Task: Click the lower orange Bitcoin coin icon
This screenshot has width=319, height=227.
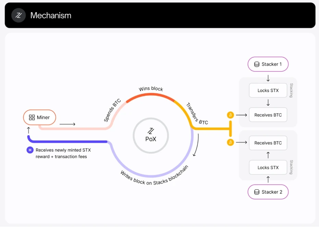Action: tap(231, 142)
